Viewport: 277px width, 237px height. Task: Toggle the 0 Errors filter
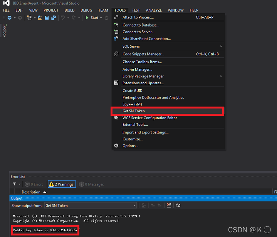(x=34, y=184)
